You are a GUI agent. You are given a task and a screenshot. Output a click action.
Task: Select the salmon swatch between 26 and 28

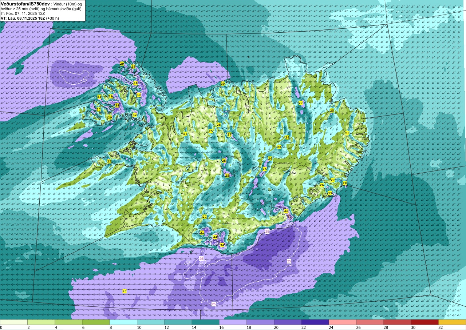pos(370,322)
